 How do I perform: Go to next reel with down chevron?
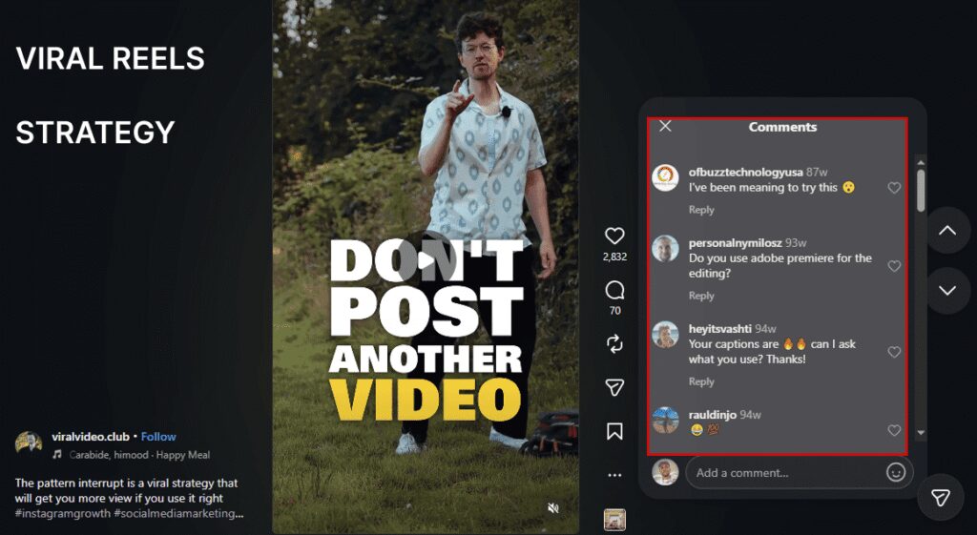point(947,290)
